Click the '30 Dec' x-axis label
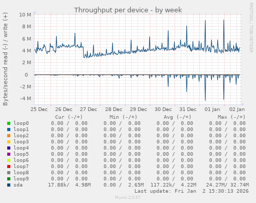 point(163,109)
